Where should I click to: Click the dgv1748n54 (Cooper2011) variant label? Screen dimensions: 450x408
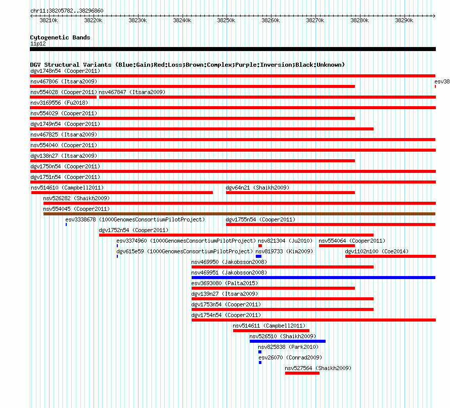[65, 71]
